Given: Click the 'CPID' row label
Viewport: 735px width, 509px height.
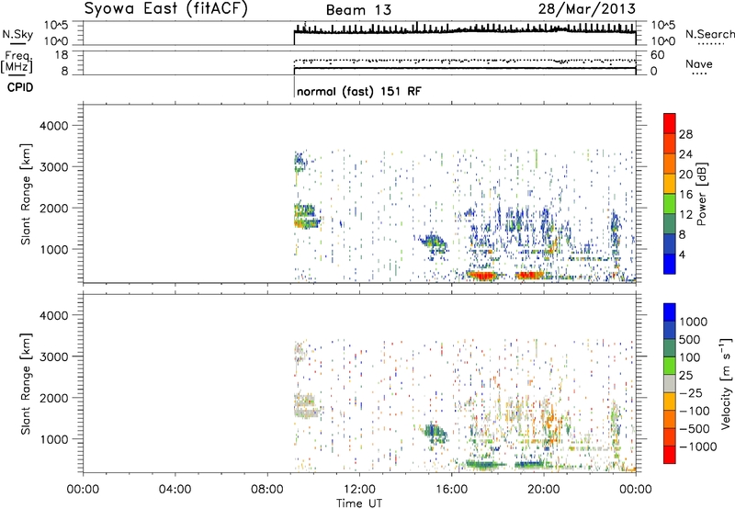Looking at the screenshot, I should coord(20,87).
